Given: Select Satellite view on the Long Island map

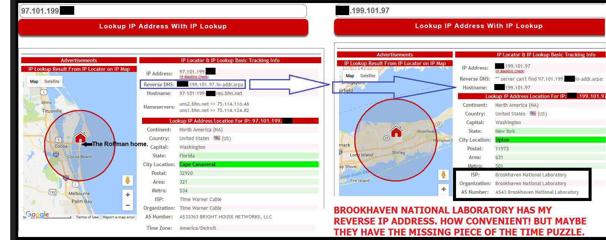Looking at the screenshot, I should [x=368, y=76].
